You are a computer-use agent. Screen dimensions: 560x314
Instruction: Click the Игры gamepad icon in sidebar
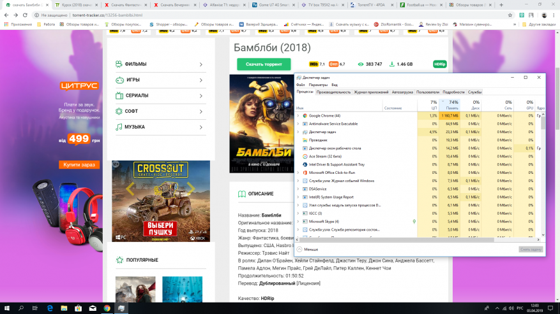point(119,80)
